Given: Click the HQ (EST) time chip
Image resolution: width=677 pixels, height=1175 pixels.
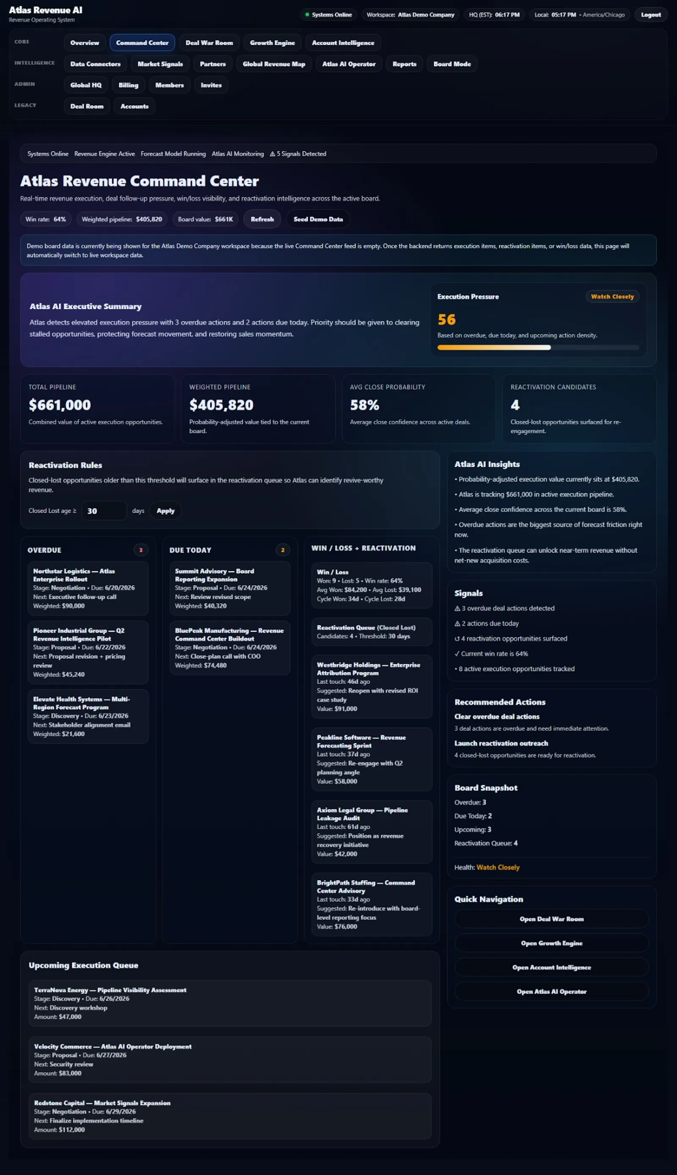Looking at the screenshot, I should (x=494, y=15).
